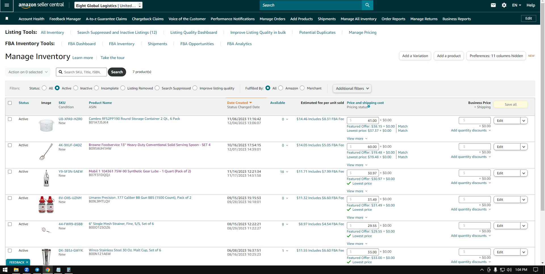The width and height of the screenshot is (545, 274).
Task: Click the Mobil 1 gear lube thumbnail
Action: (x=46, y=178)
